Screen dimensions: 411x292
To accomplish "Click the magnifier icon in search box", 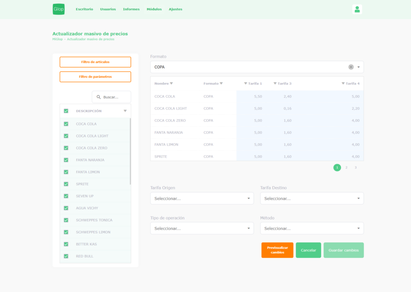I will click(99, 97).
